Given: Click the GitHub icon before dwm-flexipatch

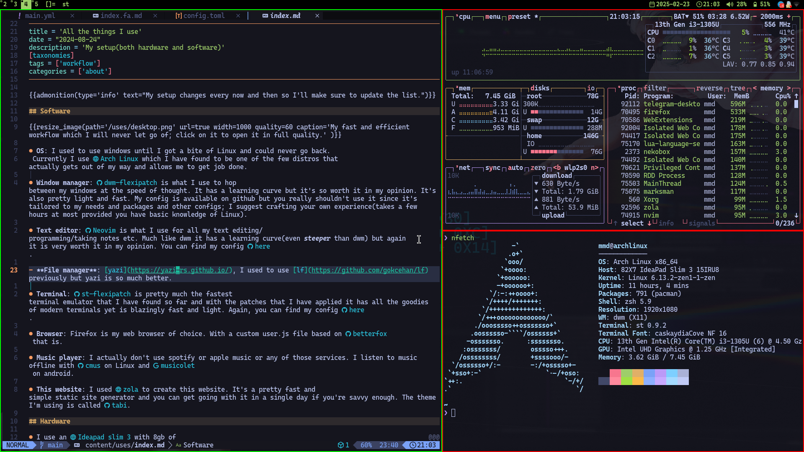Looking at the screenshot, I should tap(99, 183).
